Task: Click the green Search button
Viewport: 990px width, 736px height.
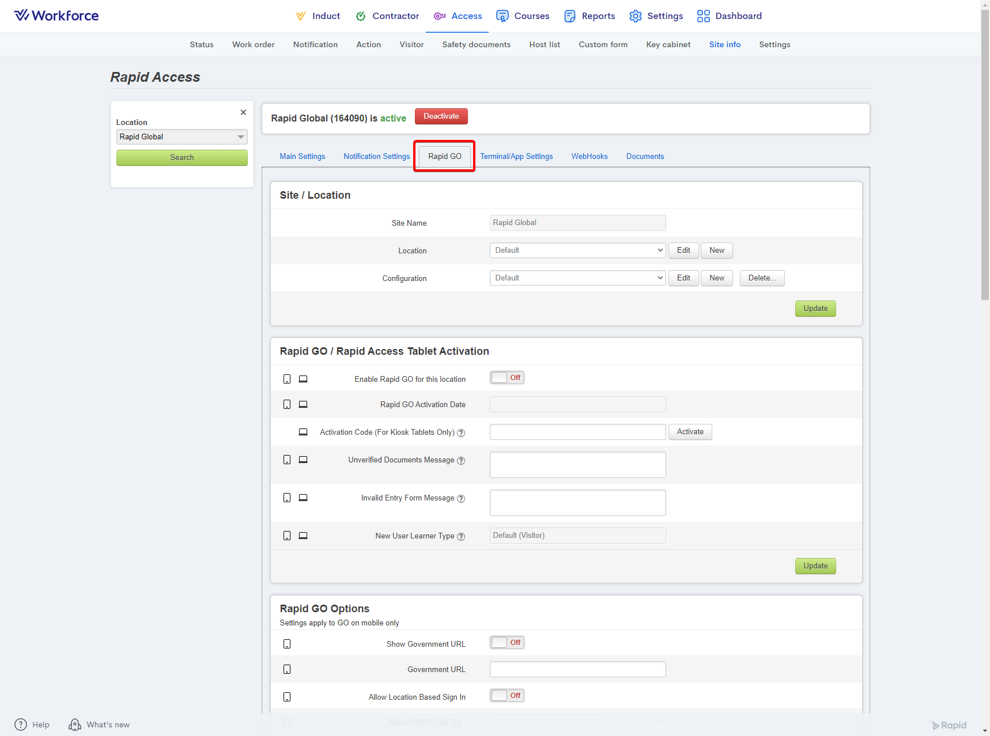Action: (x=182, y=158)
